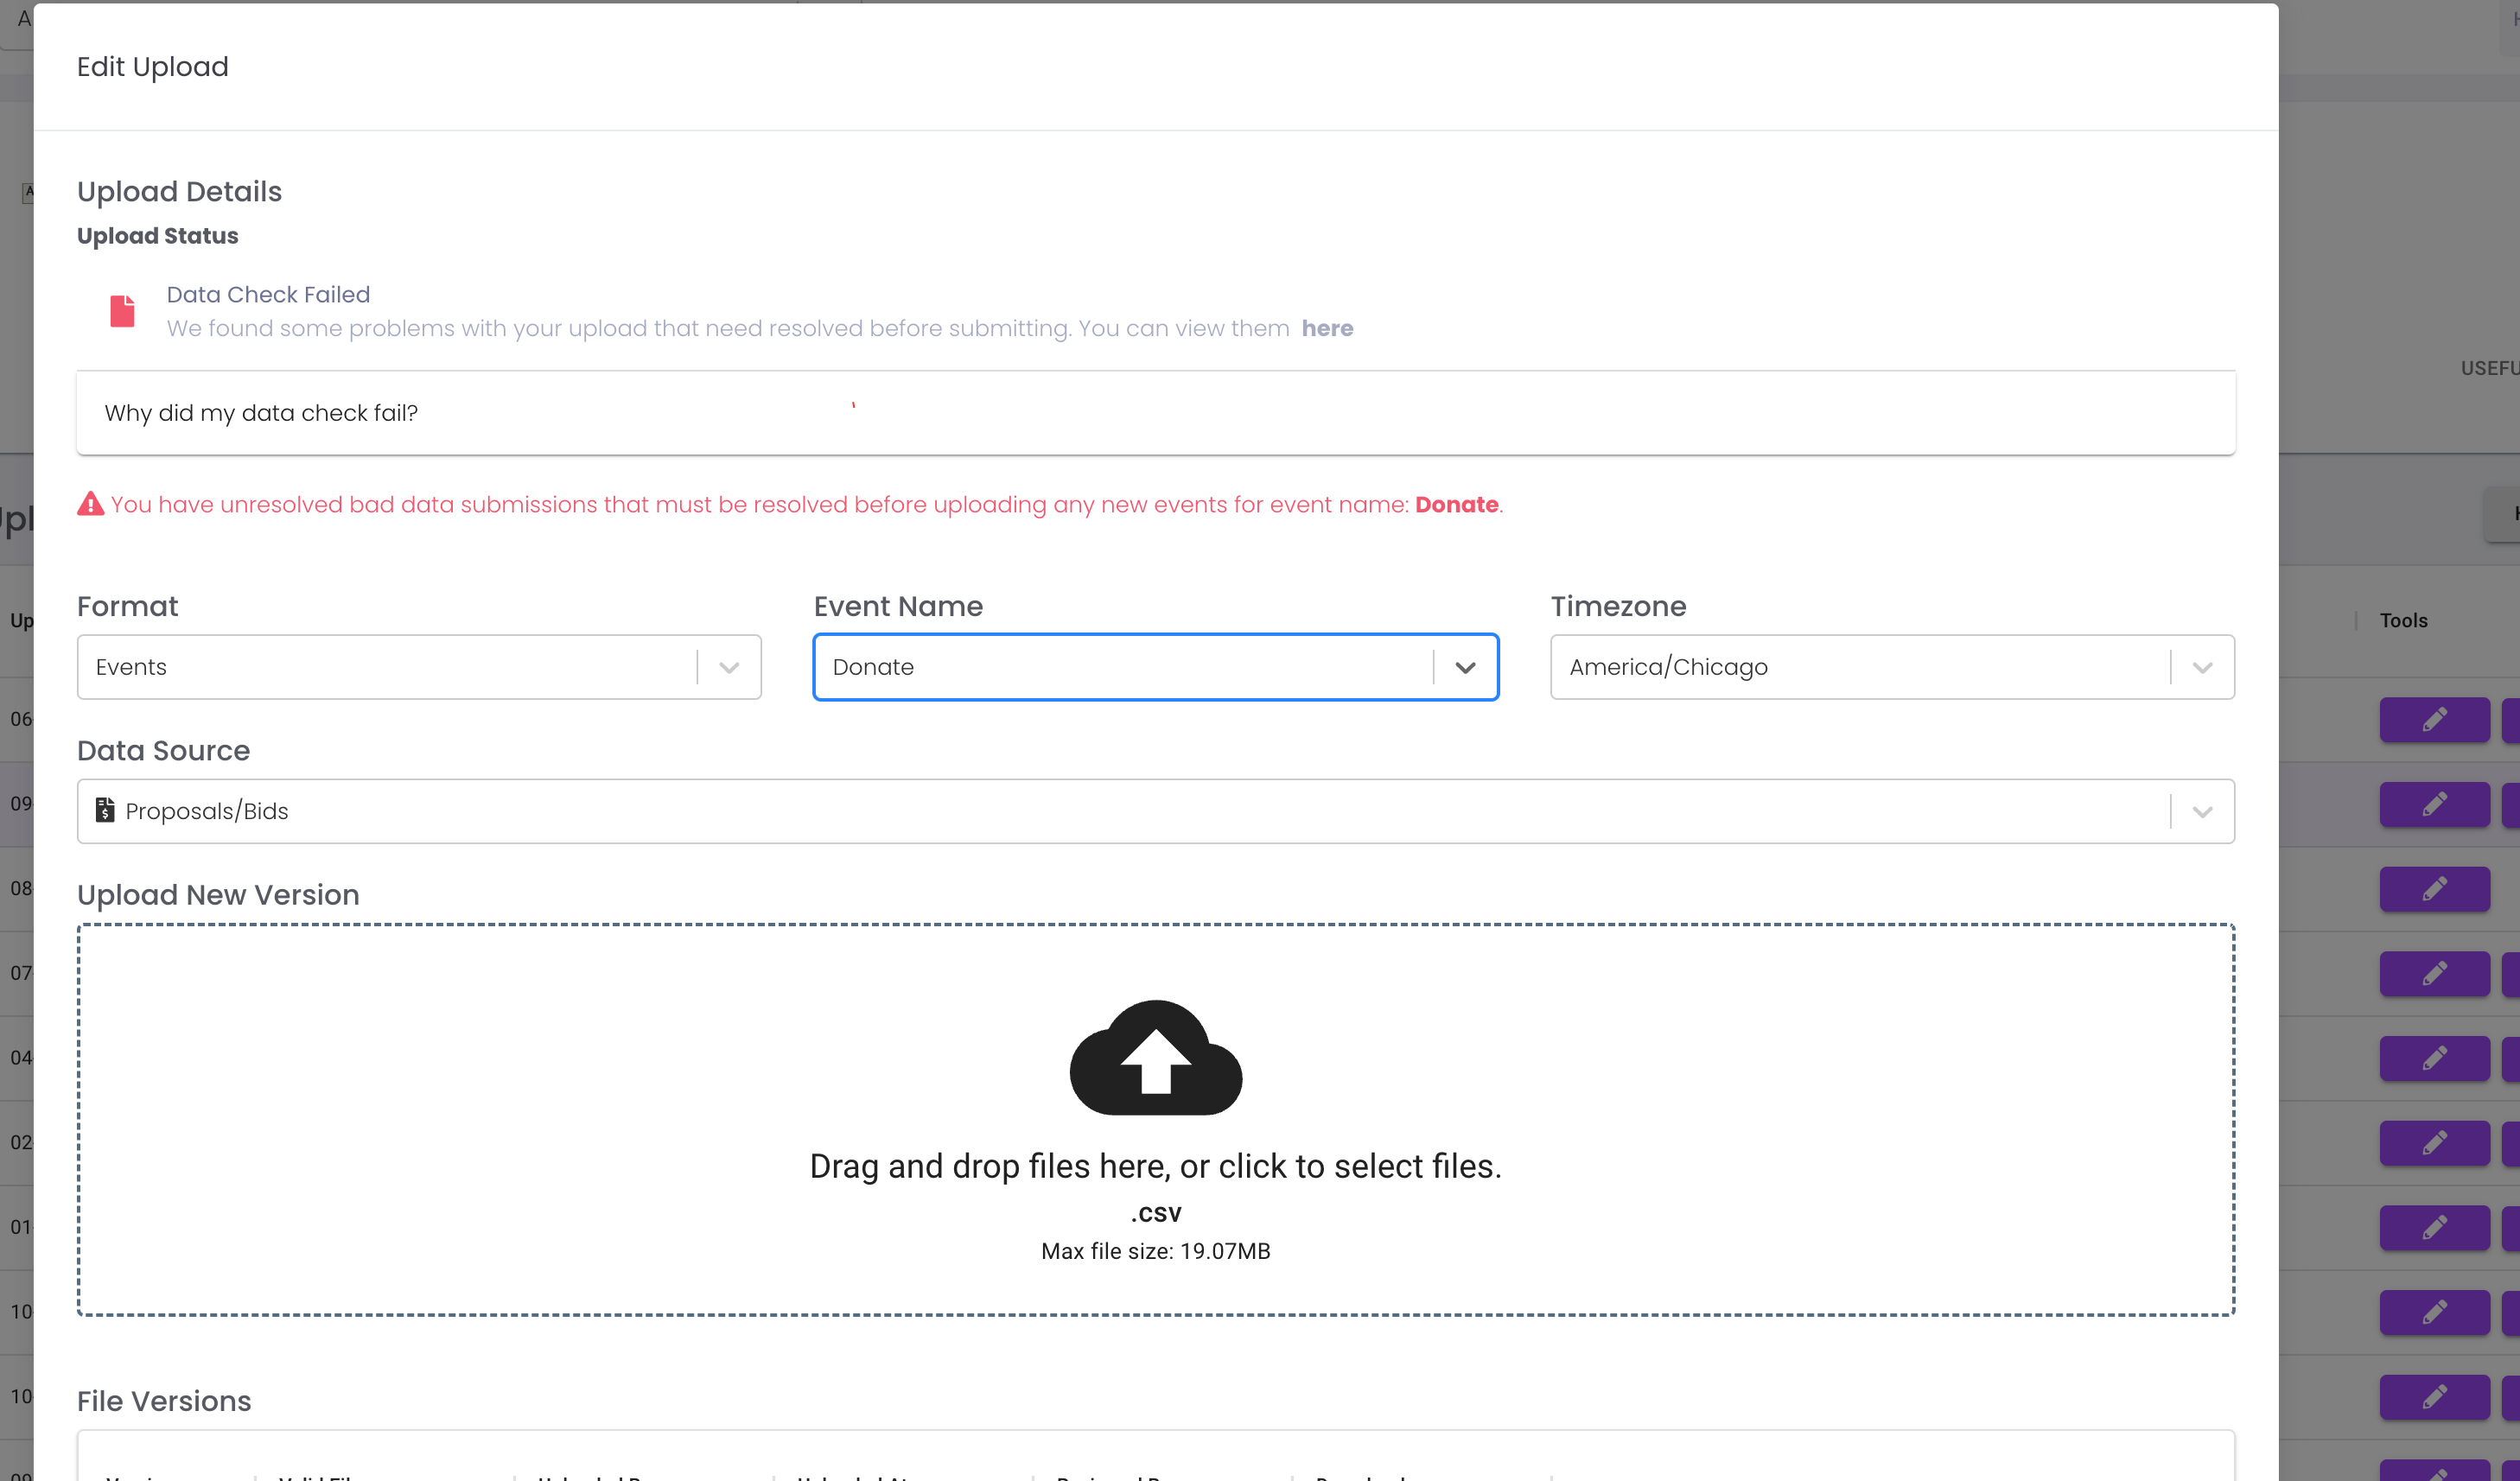The width and height of the screenshot is (2520, 1481).
Task: Open the Format dropdown chevron
Action: coord(729,667)
